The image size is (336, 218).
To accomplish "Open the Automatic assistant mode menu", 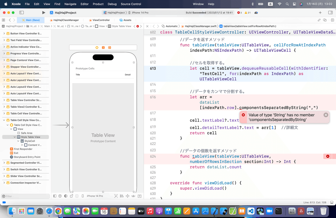I will (170, 26).
